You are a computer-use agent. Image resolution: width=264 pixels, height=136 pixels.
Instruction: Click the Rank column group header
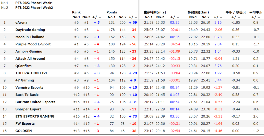pos(76,12)
